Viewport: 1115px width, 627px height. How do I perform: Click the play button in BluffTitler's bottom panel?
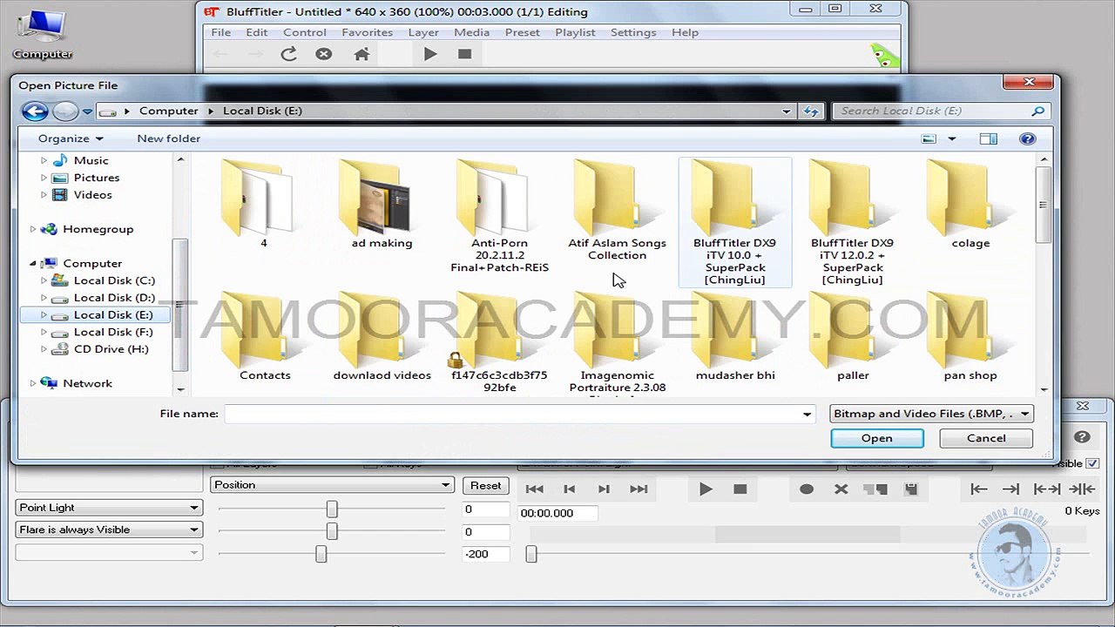pos(706,489)
